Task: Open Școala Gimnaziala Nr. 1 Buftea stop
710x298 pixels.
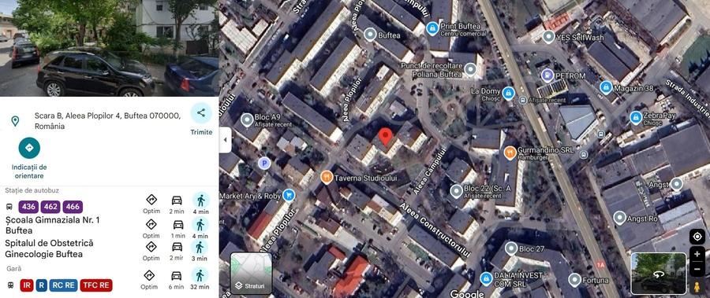Action: click(53, 225)
